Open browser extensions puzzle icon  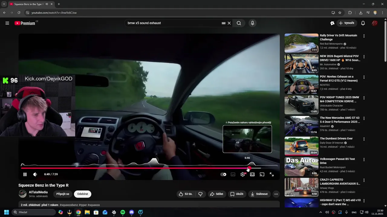(x=350, y=13)
